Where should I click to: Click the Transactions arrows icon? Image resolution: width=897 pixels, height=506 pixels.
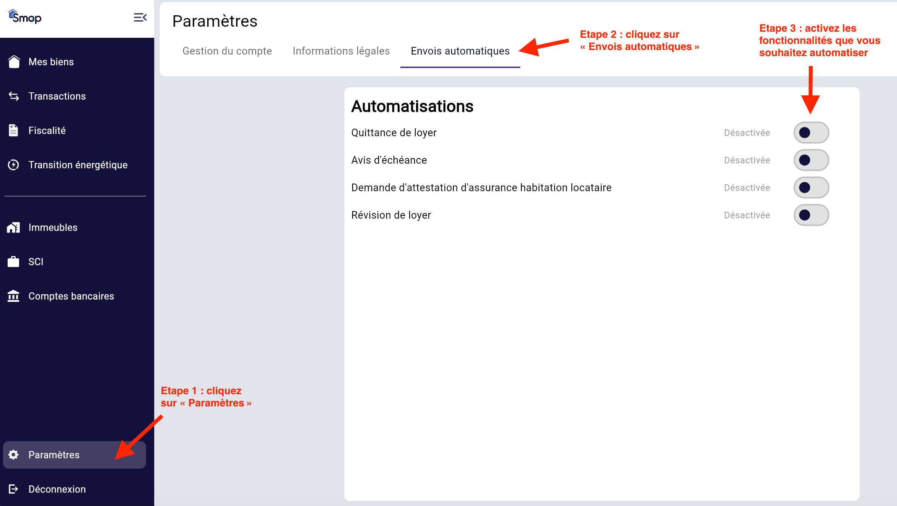14,96
